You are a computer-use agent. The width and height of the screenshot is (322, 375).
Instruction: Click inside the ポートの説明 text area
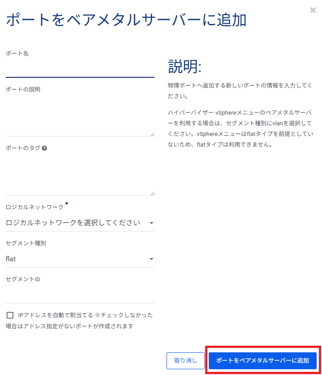(x=80, y=116)
